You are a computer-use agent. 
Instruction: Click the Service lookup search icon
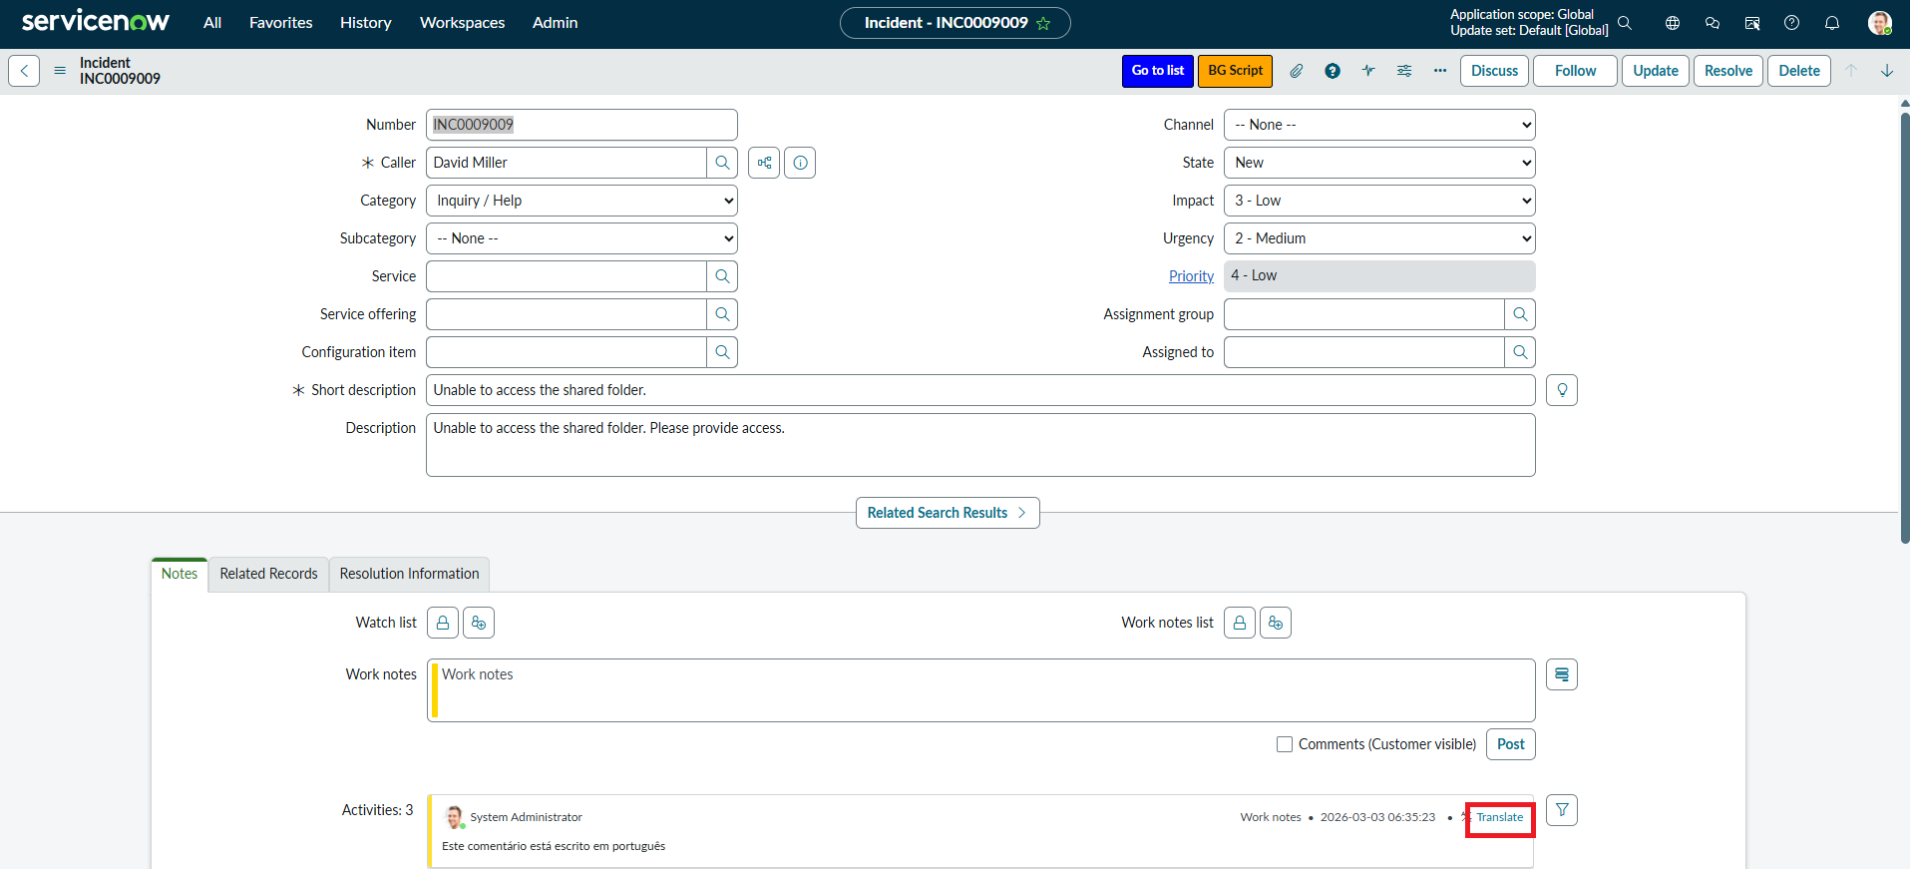[722, 276]
